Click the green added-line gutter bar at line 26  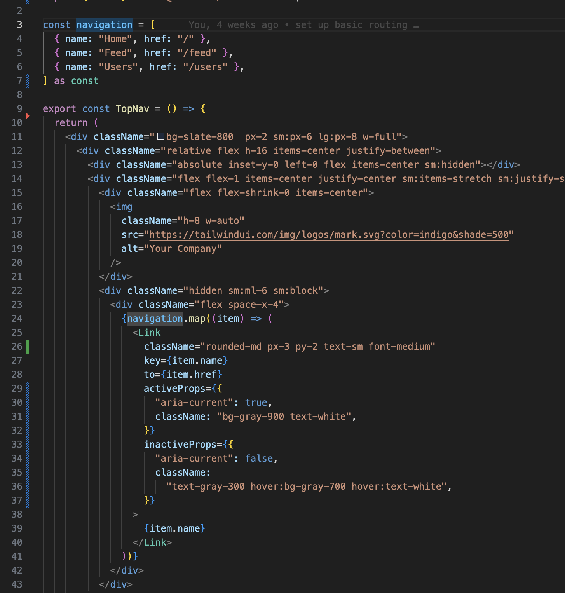coord(28,346)
